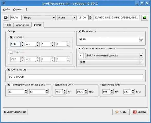Decrease QFE 698 мм value
This screenshot has width=151, height=123.
coord(112,93)
